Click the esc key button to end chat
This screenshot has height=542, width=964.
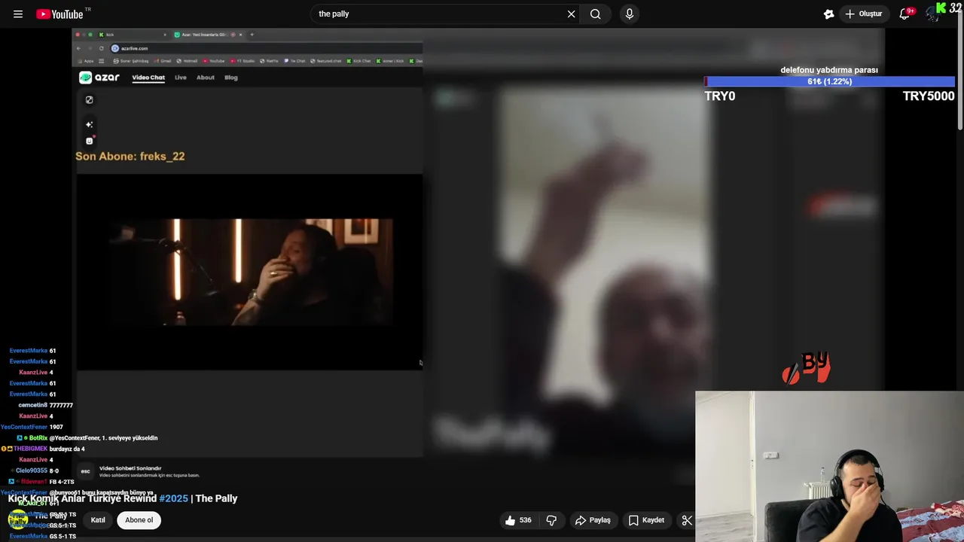click(85, 471)
